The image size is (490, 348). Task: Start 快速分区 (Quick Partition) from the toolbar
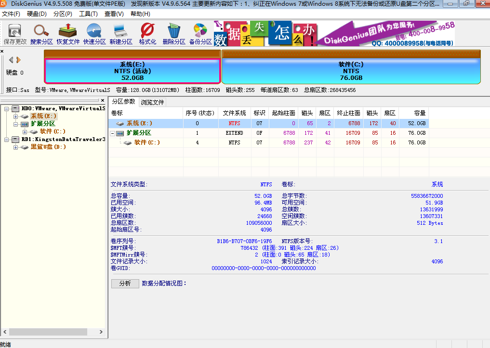click(94, 34)
